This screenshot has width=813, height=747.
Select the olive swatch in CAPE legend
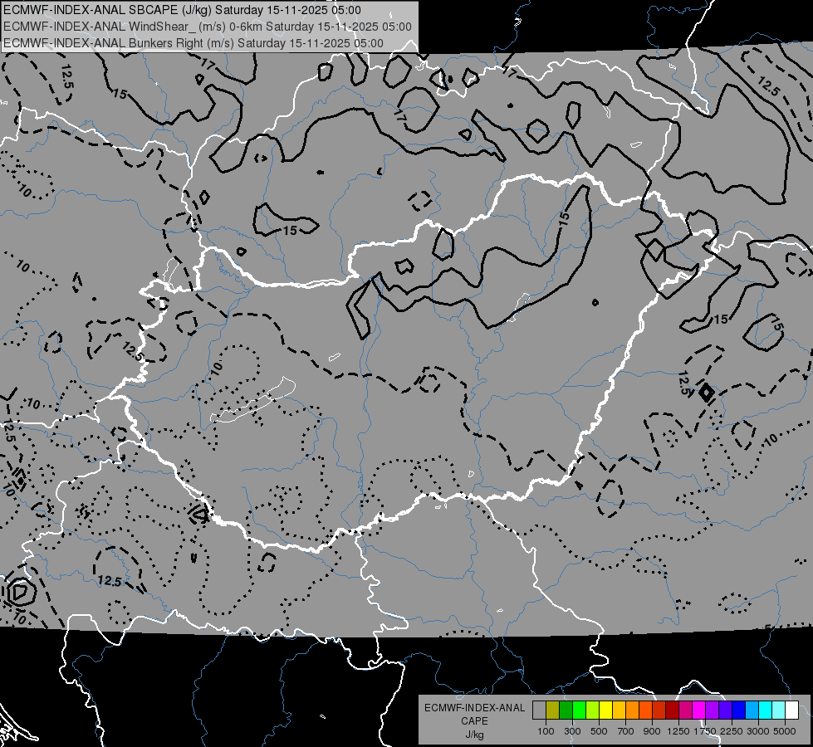tap(553, 710)
